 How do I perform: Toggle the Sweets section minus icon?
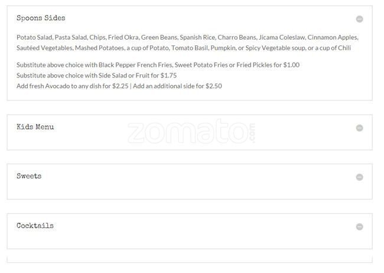point(359,177)
